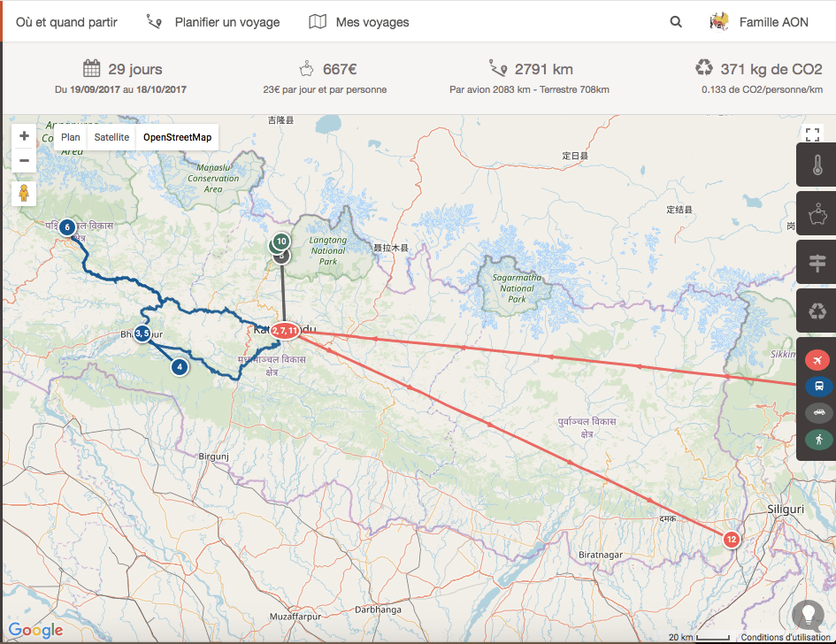Open the signpost directions panel
836x644 pixels.
817,263
